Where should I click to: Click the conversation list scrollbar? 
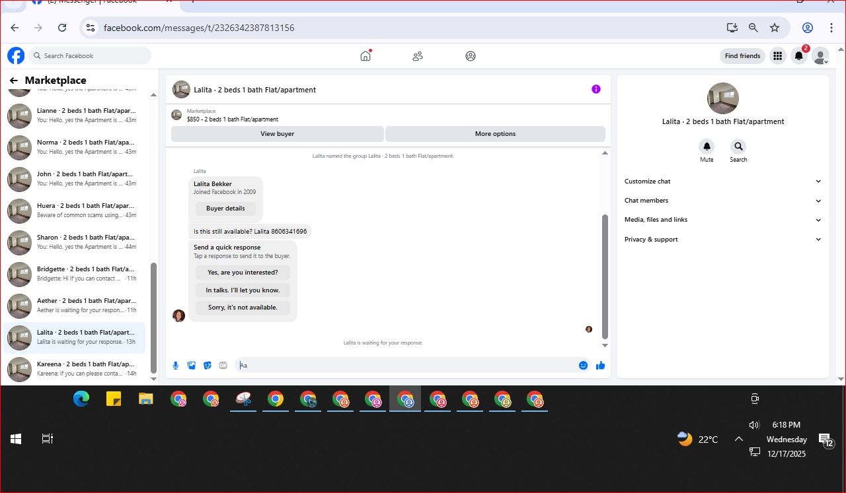(154, 318)
